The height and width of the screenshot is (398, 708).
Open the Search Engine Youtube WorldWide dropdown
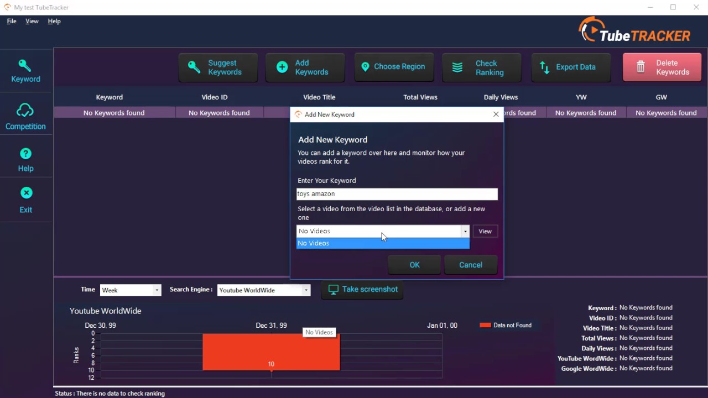(264, 290)
